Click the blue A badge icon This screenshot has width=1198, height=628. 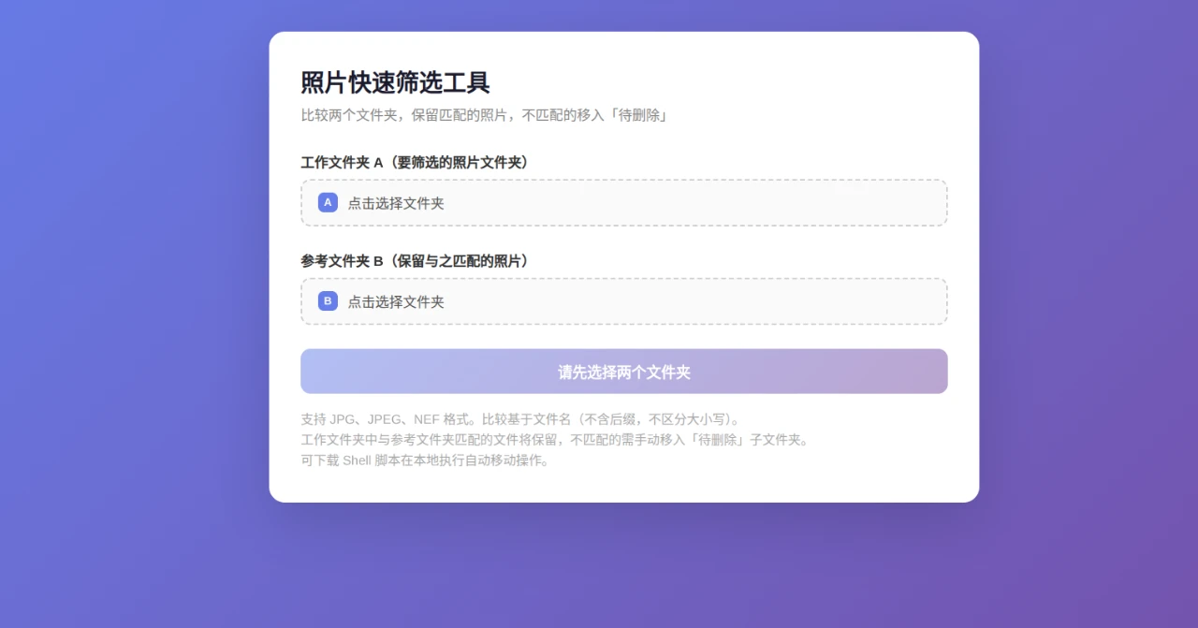[328, 202]
